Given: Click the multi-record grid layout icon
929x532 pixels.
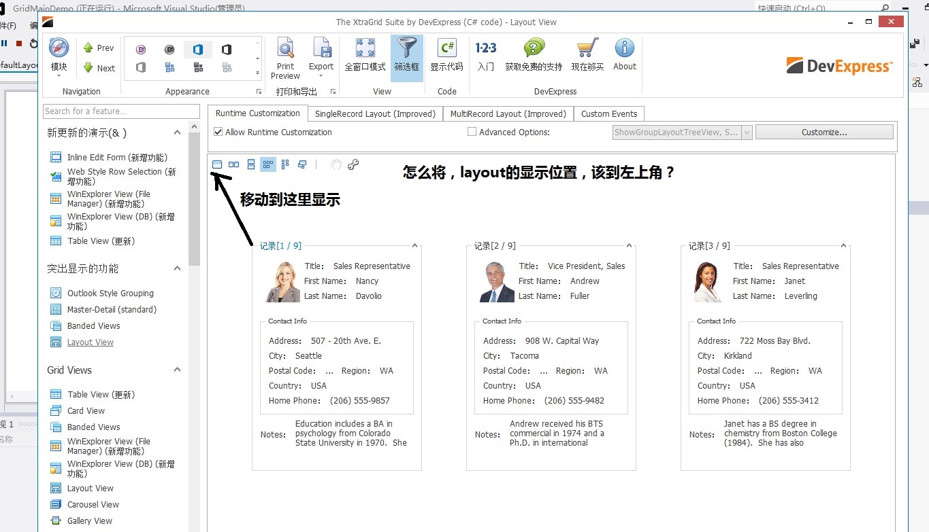Looking at the screenshot, I should [268, 164].
